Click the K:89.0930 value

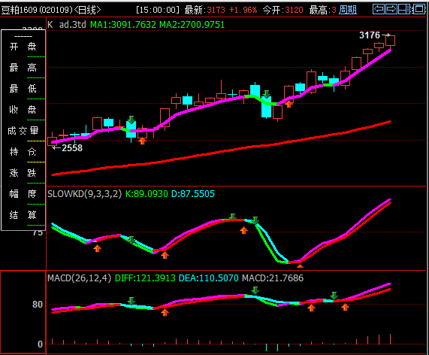pyautogui.click(x=147, y=194)
